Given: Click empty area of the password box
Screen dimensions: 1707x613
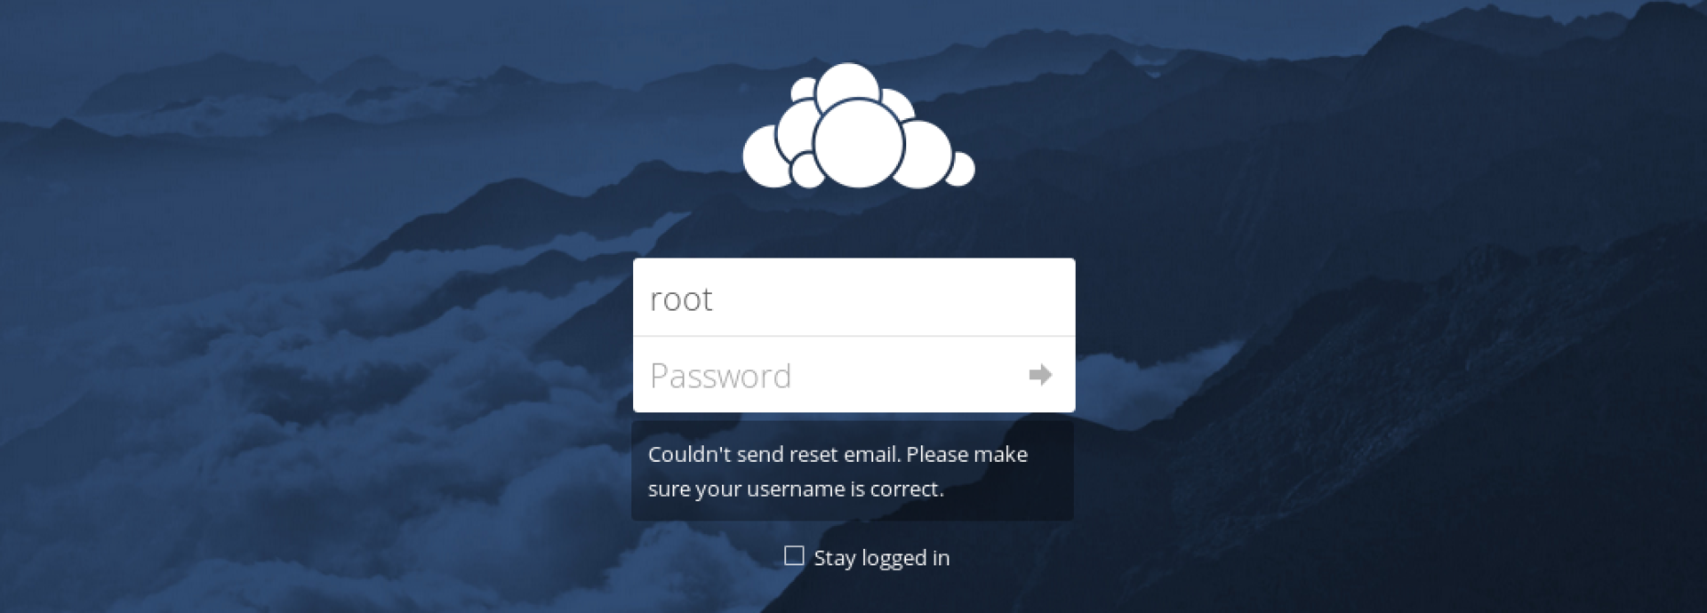Looking at the screenshot, I should [907, 375].
